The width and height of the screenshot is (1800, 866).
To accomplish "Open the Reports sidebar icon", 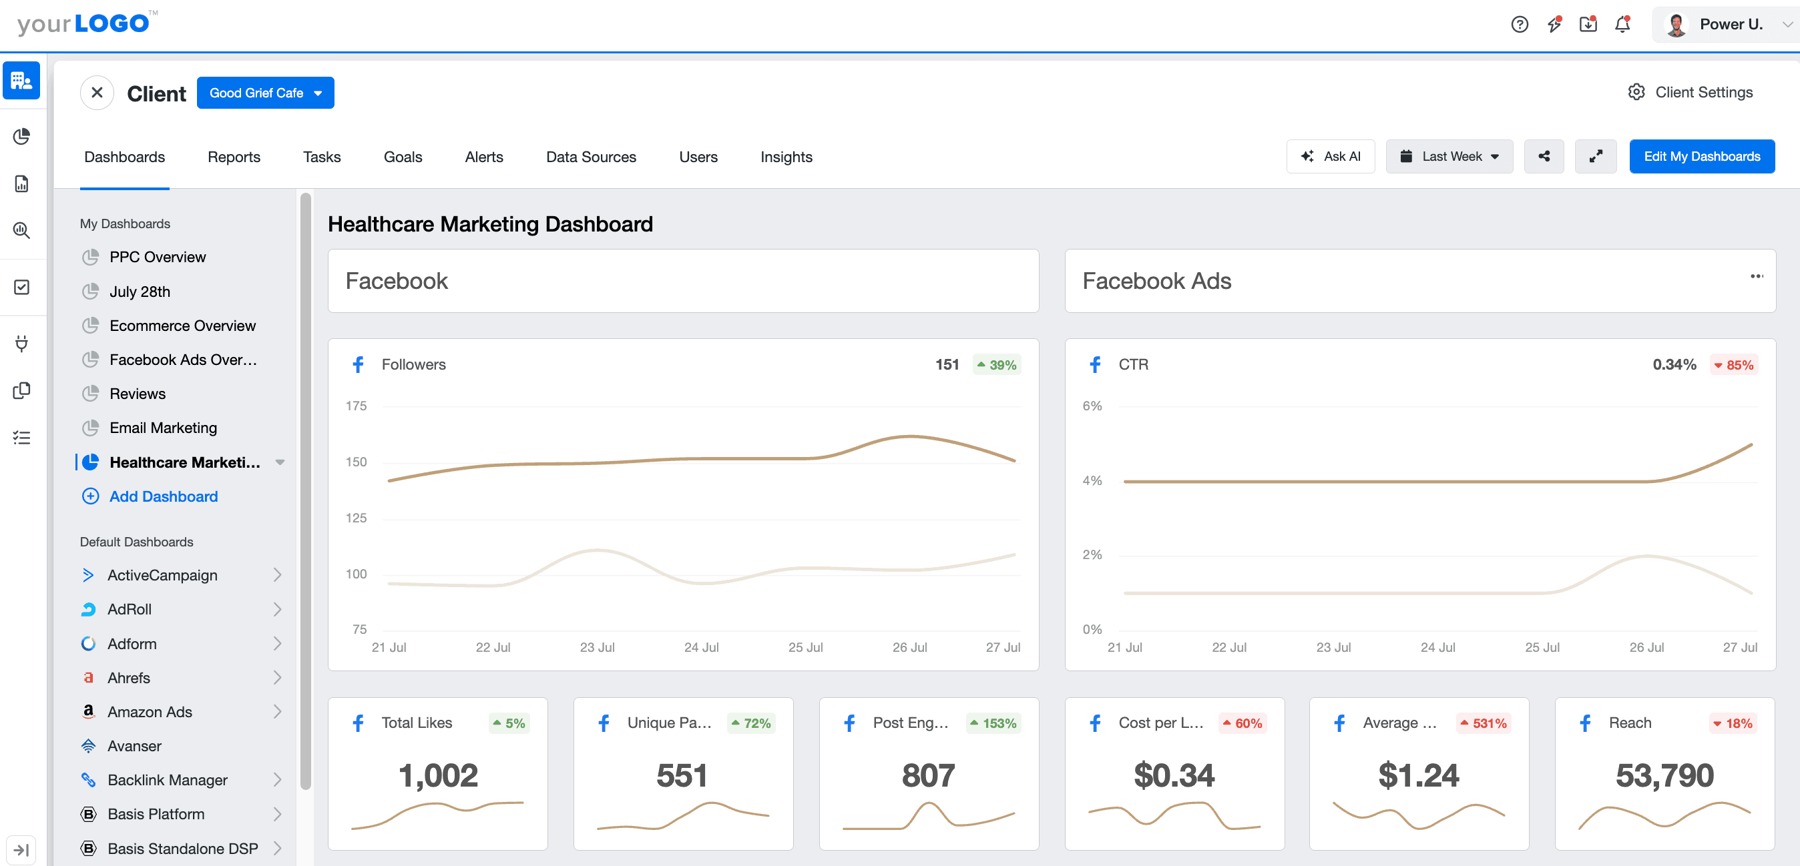I will point(21,183).
